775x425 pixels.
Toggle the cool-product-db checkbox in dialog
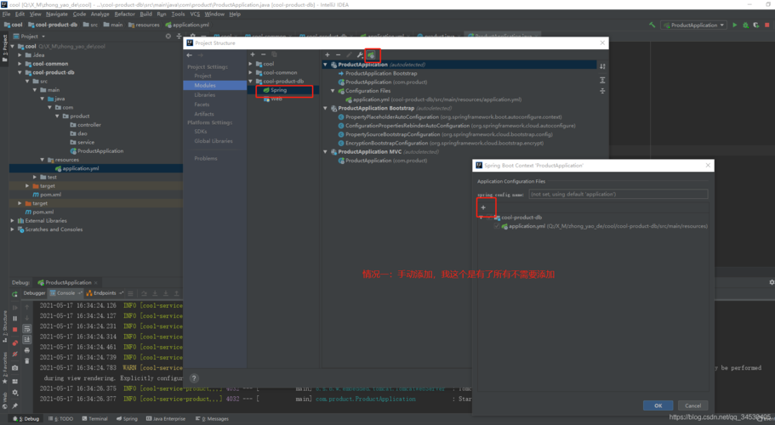[487, 218]
